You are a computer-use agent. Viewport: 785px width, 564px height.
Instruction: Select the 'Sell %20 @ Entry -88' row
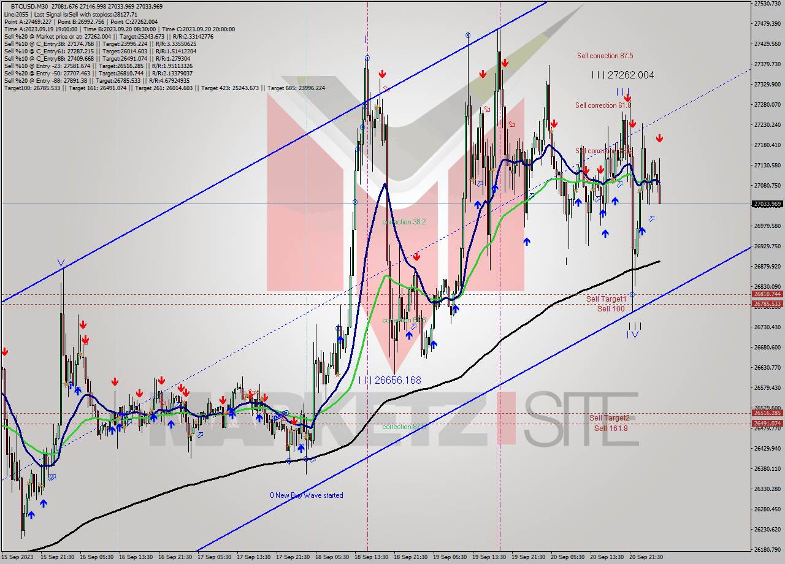[x=97, y=80]
